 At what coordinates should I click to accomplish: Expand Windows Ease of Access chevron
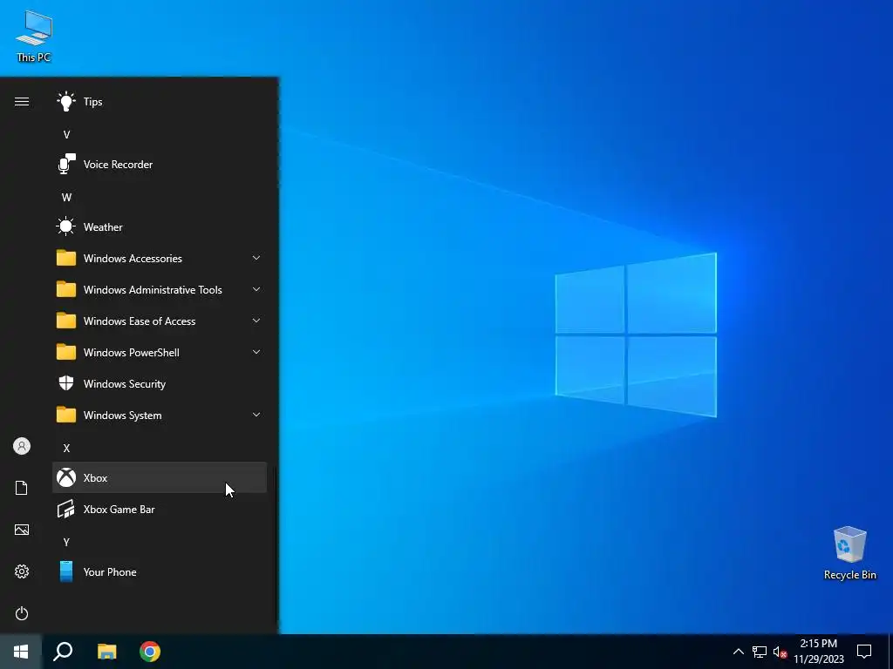click(x=256, y=321)
